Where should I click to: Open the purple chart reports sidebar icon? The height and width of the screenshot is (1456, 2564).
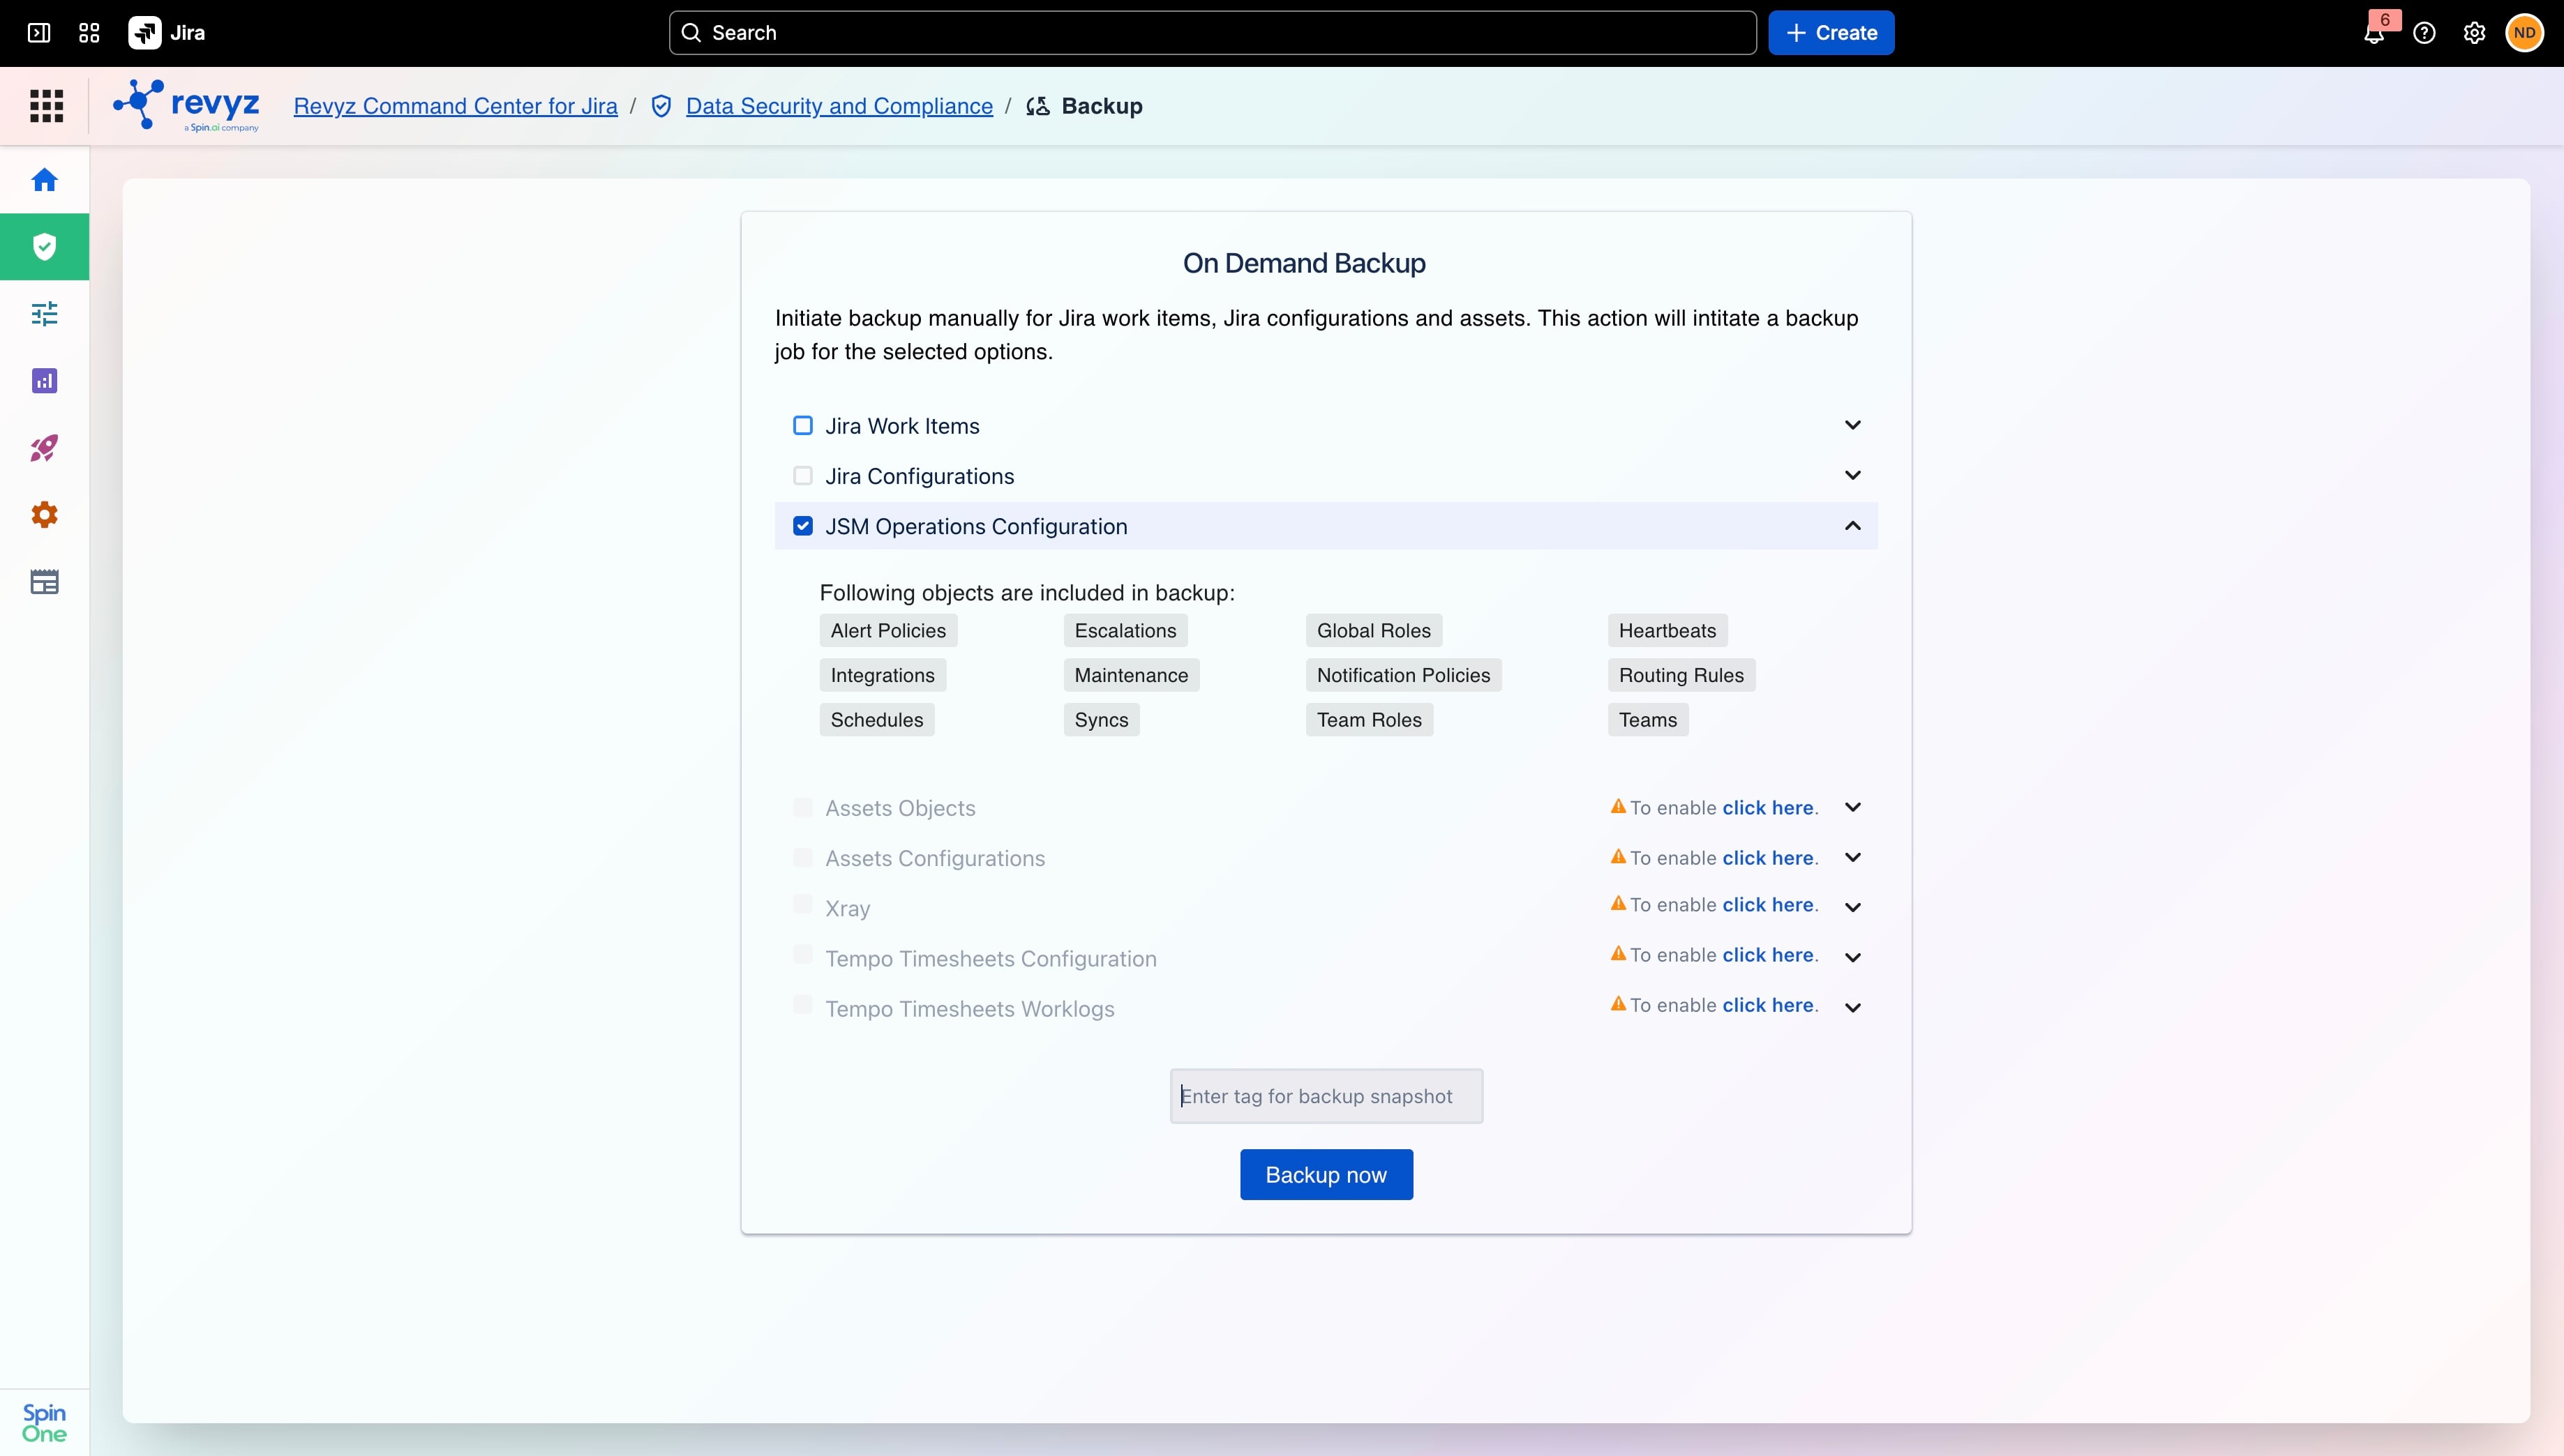pos(44,381)
